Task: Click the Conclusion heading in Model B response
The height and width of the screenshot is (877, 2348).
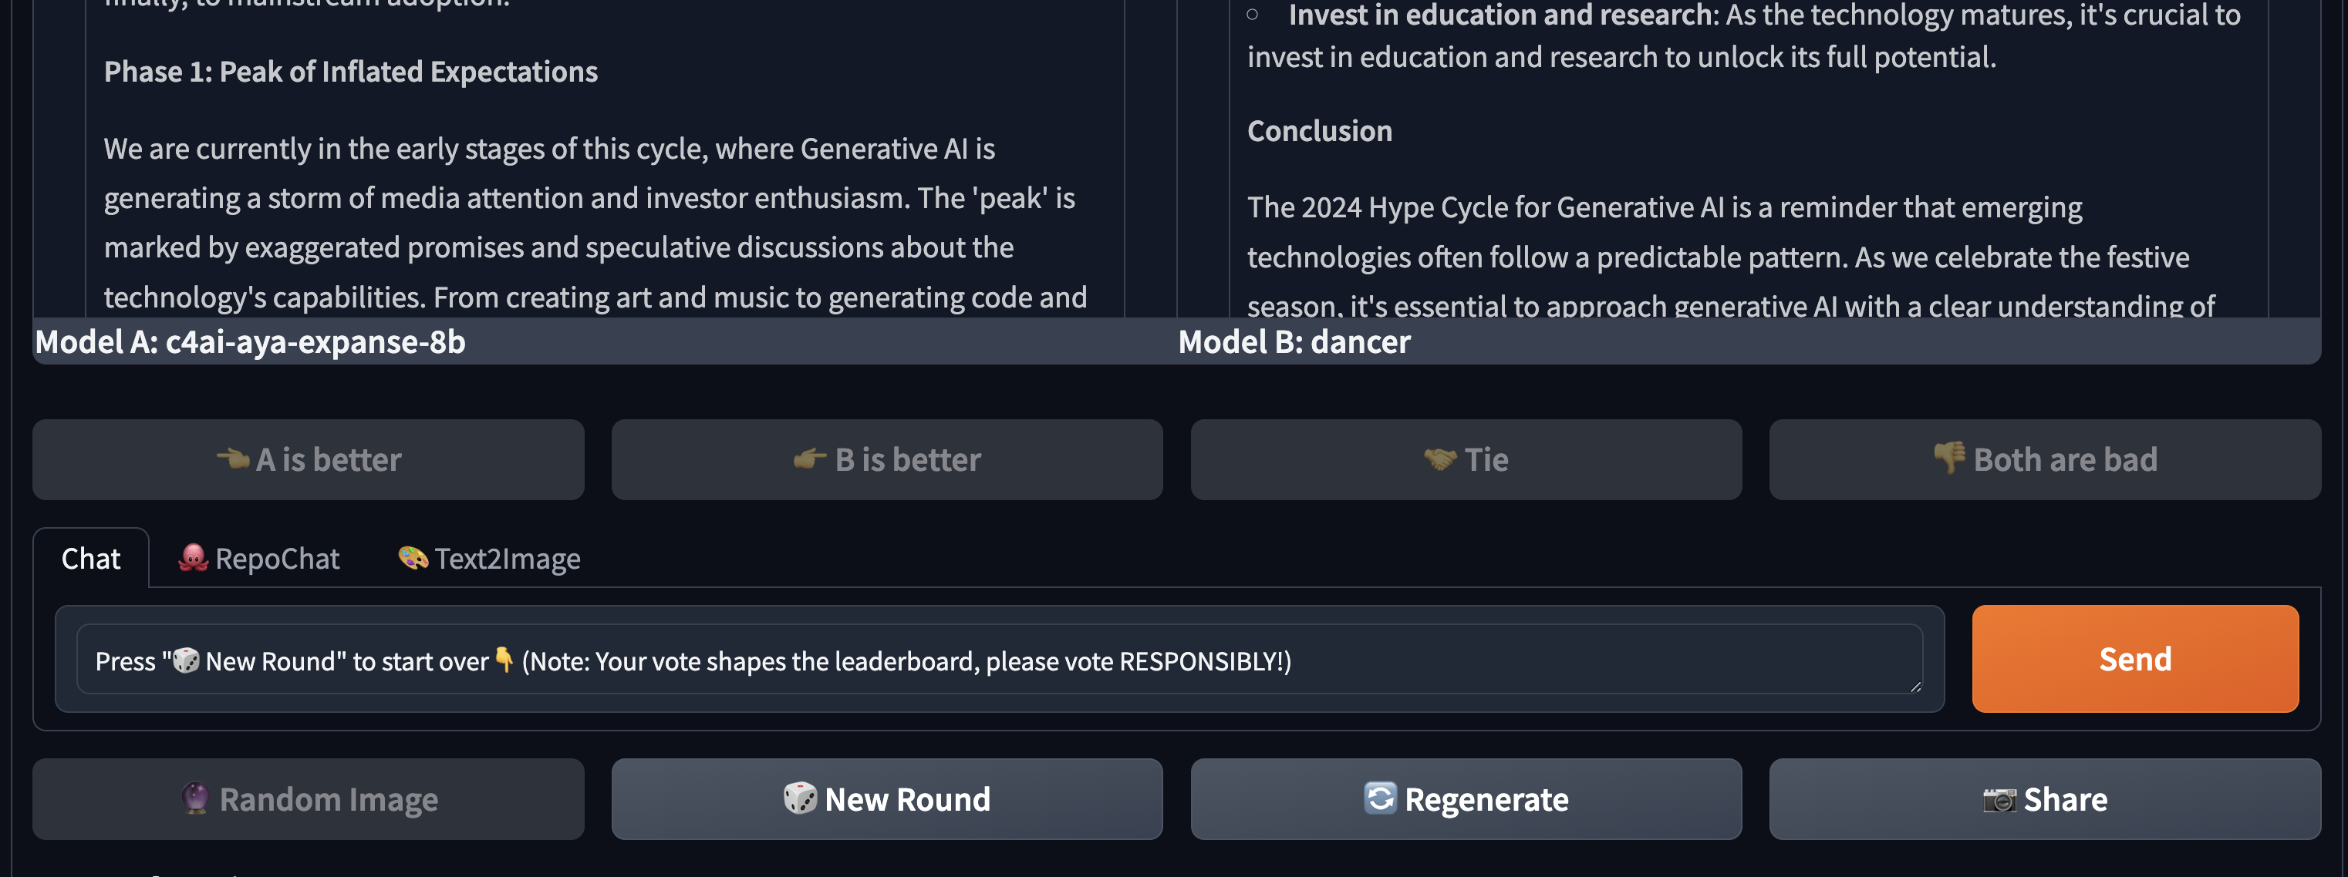Action: pyautogui.click(x=1319, y=130)
